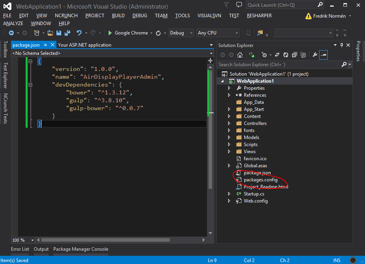Click the notifications filter funnel icon
Image resolution: width=365 pixels, height=264 pixels.
226,5
